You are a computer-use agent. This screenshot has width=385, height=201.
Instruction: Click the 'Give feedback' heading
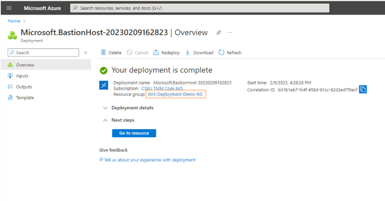(114, 150)
